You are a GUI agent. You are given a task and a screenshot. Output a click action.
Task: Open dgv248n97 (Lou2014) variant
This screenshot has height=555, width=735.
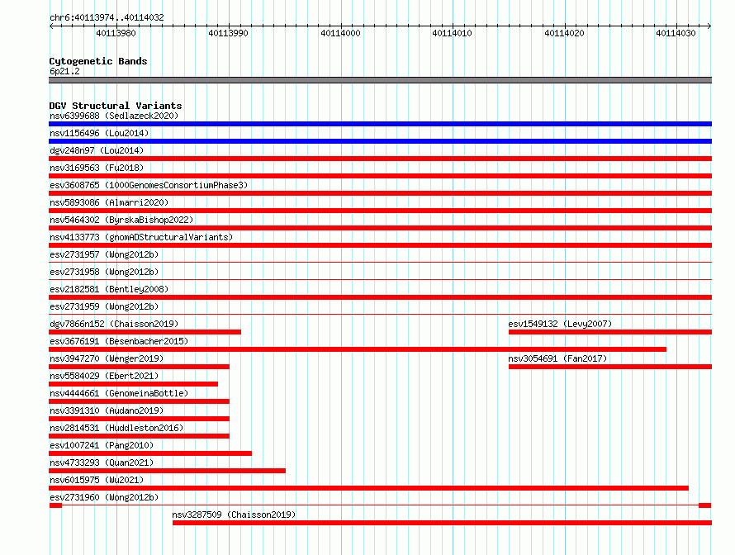click(x=97, y=150)
